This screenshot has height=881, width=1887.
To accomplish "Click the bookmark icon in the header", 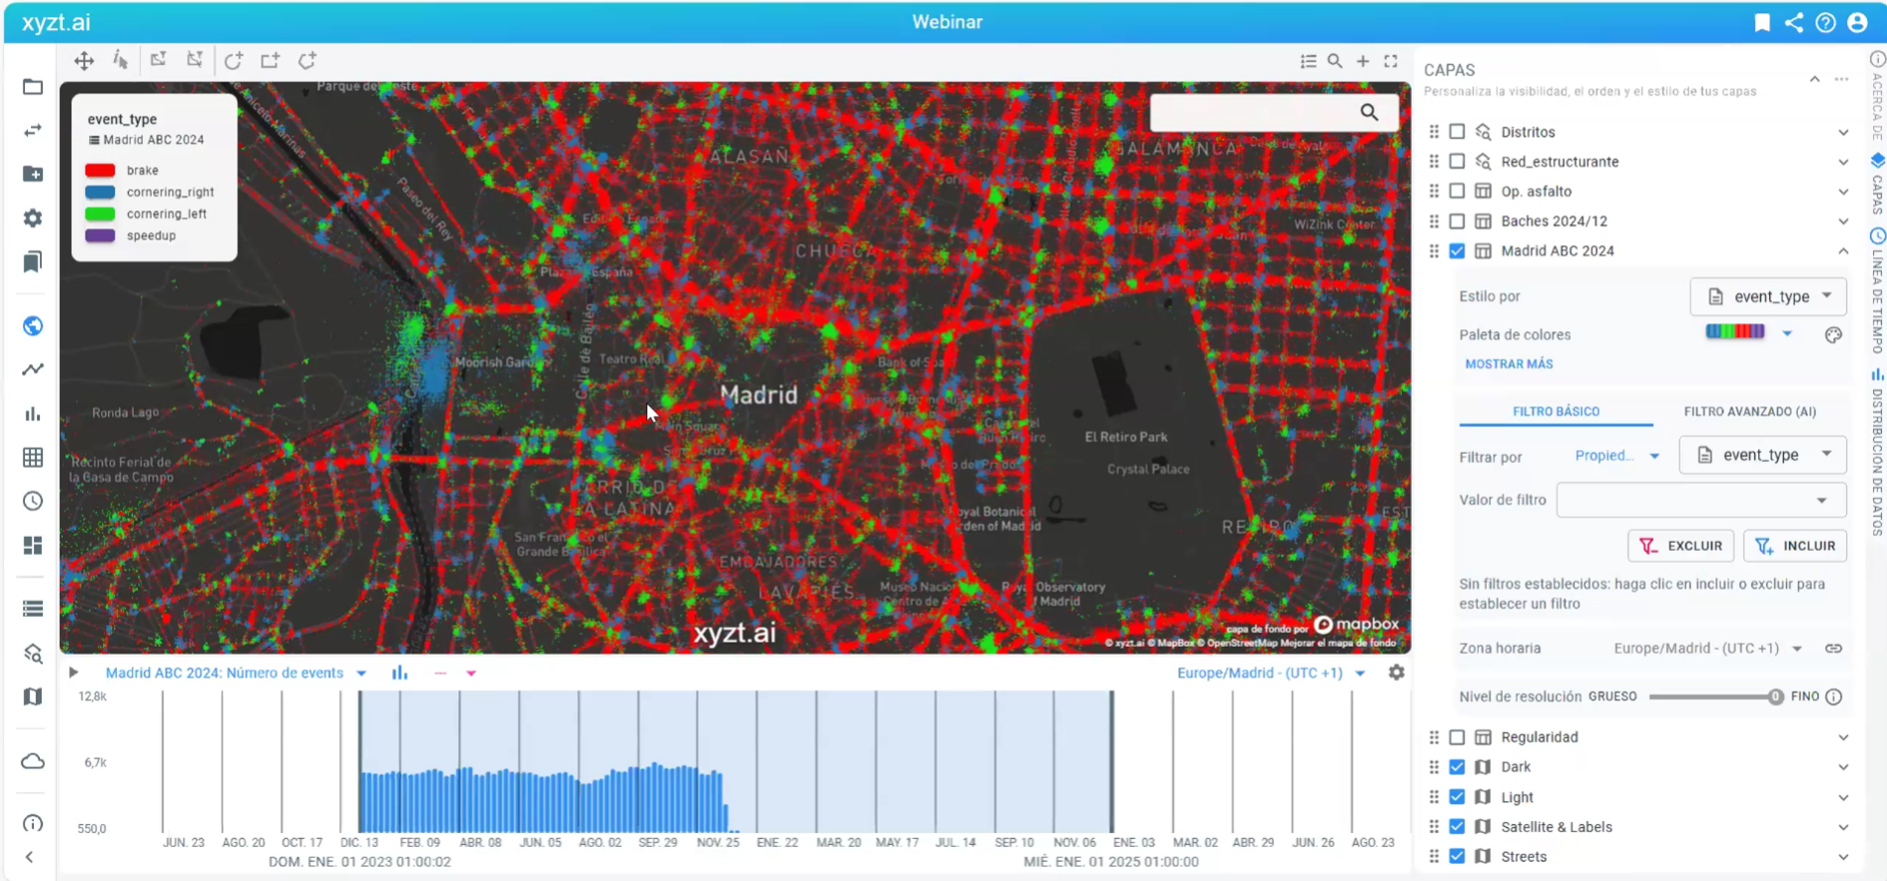I will (x=1762, y=22).
